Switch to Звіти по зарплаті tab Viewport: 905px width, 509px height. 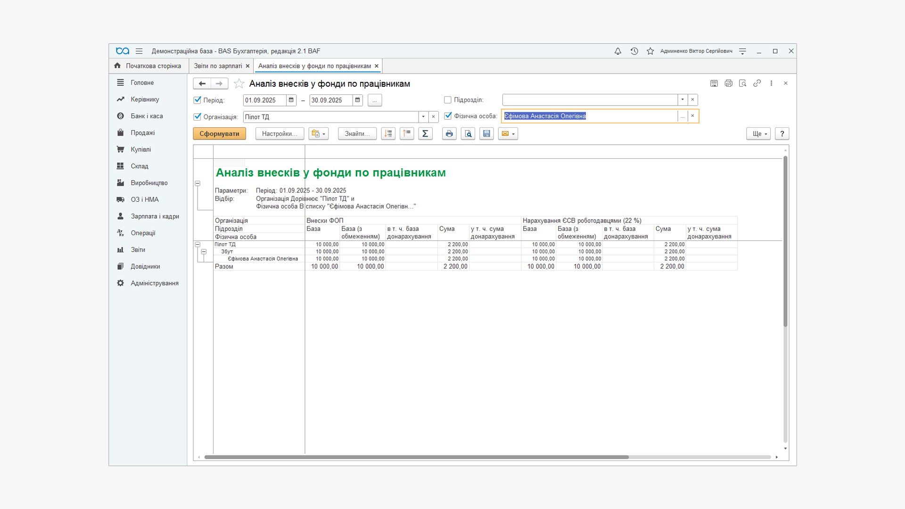pyautogui.click(x=218, y=66)
